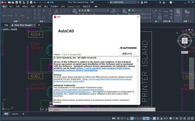This screenshot has width=195, height=121.
Task: Select the large Text 'A' annotation tool
Action: 56,12
